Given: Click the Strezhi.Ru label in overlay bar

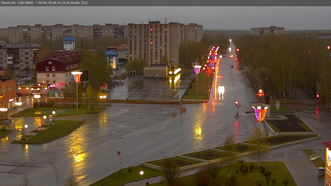Looking at the screenshot, I should point(8,3).
